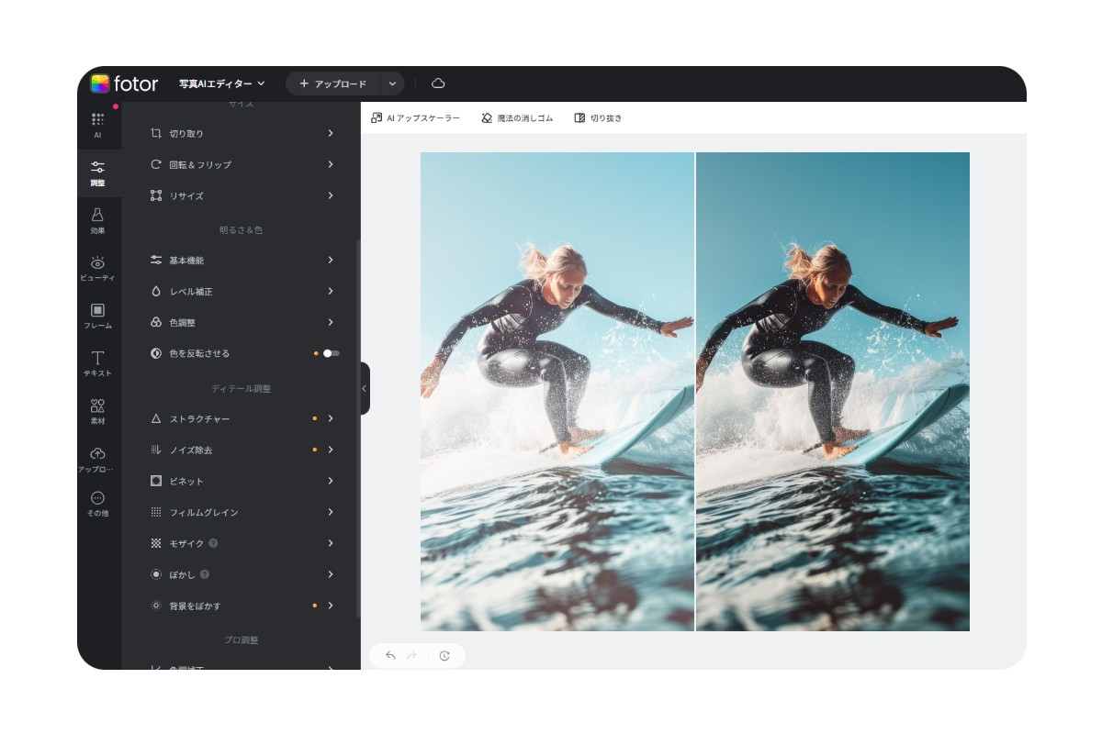Click the 切り抜き (crop) toolbar item
This screenshot has width=1102, height=734.
pos(598,117)
